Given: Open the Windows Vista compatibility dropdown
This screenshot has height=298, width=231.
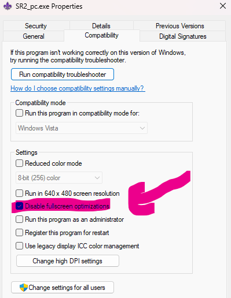Looking at the screenshot, I should 82,128.
